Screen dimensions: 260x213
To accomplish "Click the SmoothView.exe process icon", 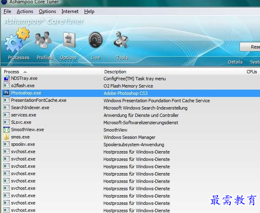I will click(7, 130).
